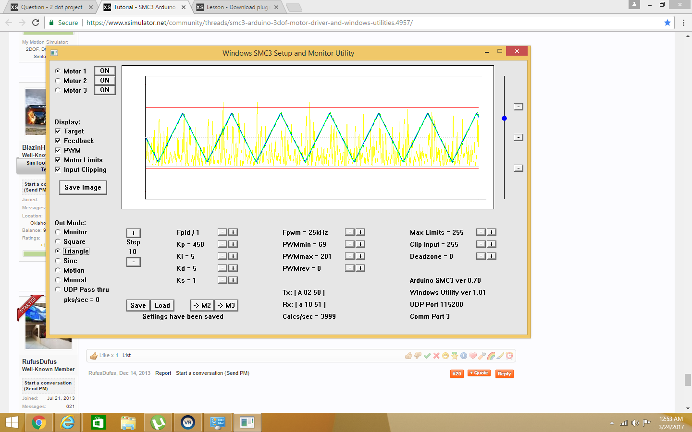This screenshot has height=432, width=692.
Task: Select Square out mode
Action: point(58,241)
